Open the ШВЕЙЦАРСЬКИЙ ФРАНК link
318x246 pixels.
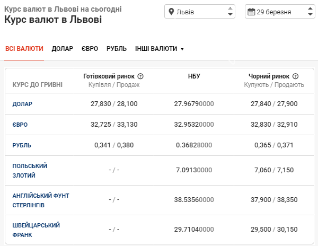[x=36, y=230]
